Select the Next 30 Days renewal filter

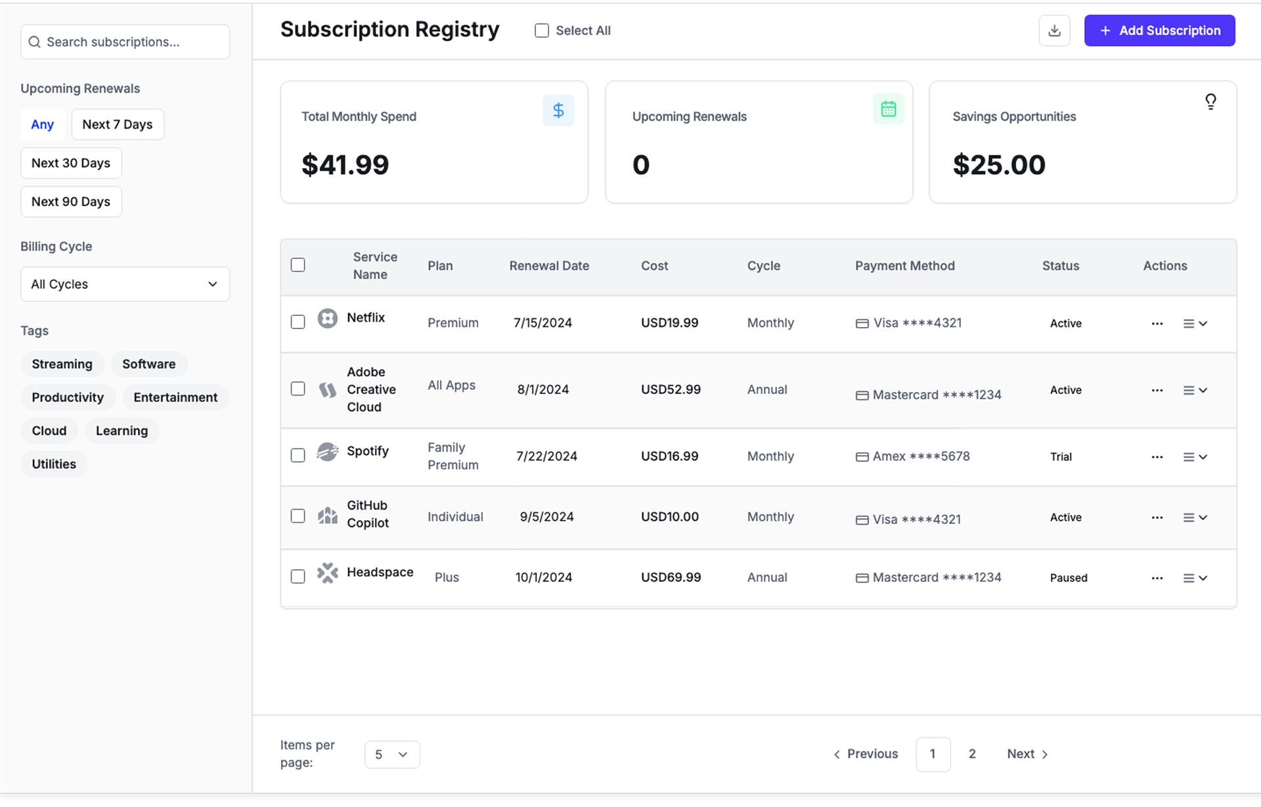tap(71, 164)
